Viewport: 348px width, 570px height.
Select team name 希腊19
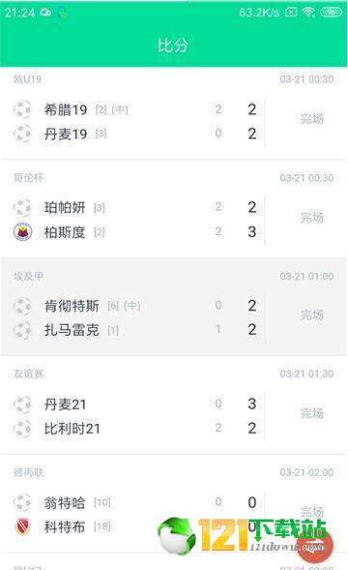click(66, 109)
